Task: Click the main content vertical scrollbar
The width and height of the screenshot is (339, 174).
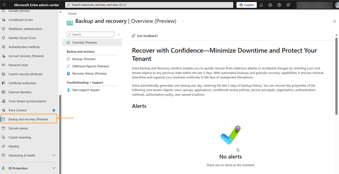Action: point(336,76)
